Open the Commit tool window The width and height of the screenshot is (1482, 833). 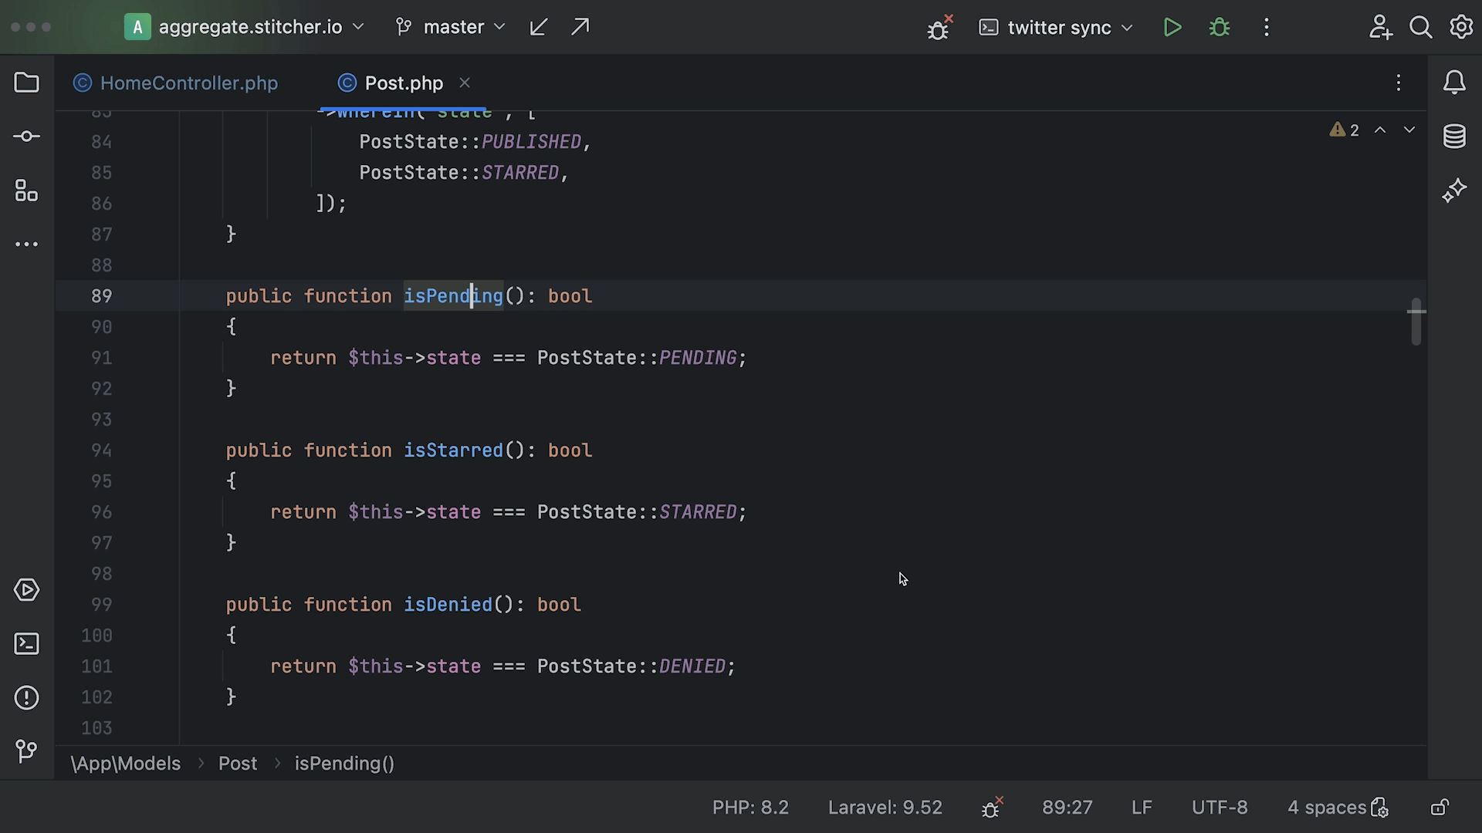tap(26, 137)
